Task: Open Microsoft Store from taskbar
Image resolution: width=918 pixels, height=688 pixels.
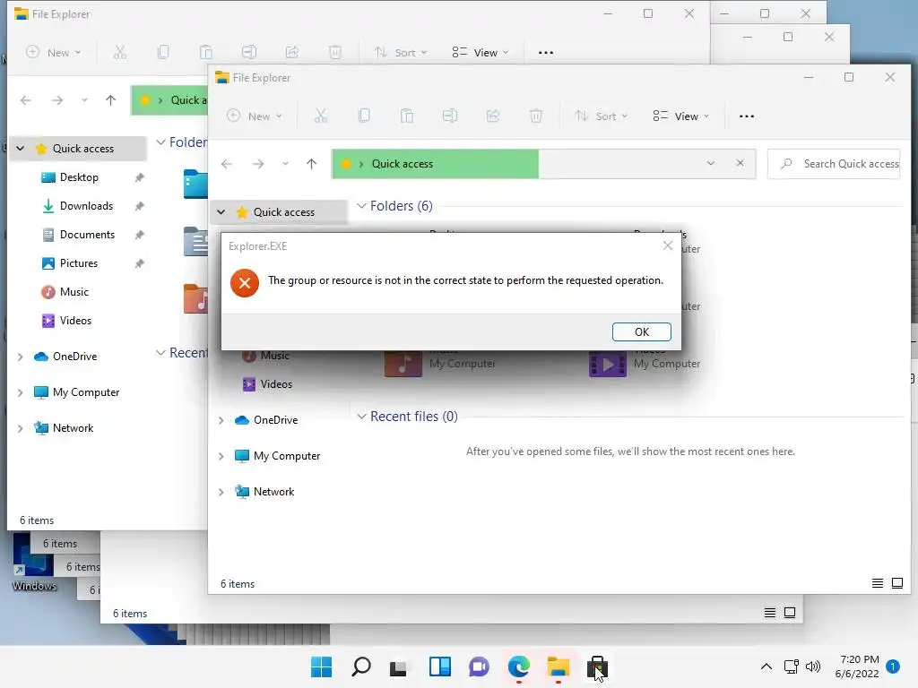Action: point(598,666)
